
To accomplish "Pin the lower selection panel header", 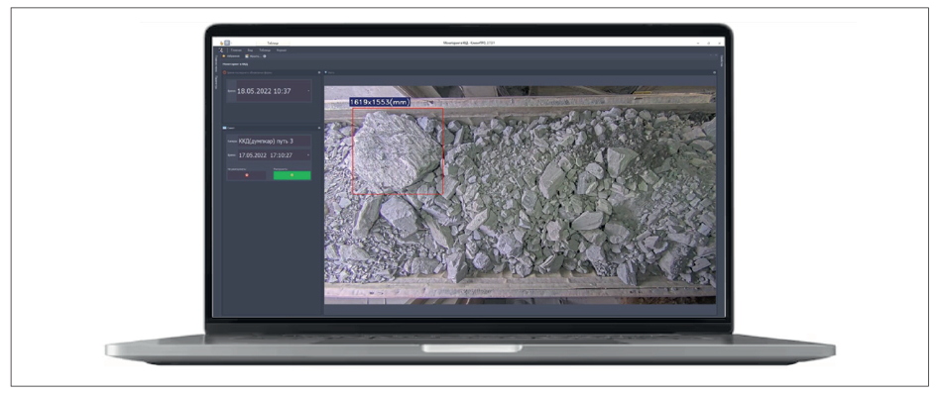I will click(319, 128).
